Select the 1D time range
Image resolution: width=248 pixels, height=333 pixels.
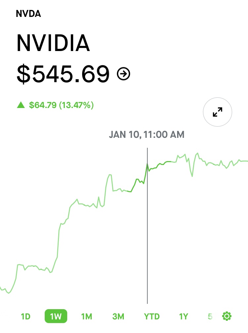click(x=26, y=316)
